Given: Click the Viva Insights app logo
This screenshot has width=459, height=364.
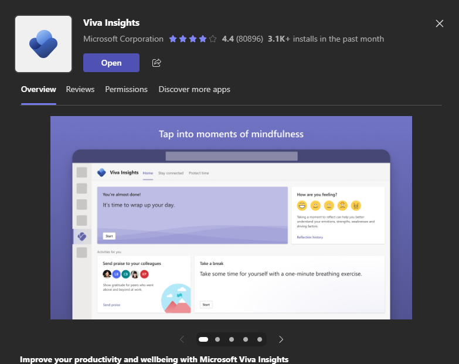Looking at the screenshot, I should (x=43, y=44).
